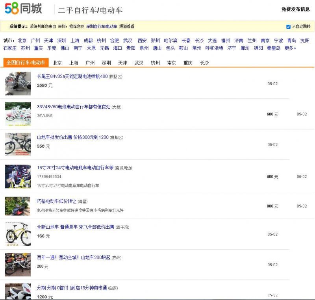The width and height of the screenshot is (315, 300).
Task: Click the 58同城 logo
Action: pos(23,9)
